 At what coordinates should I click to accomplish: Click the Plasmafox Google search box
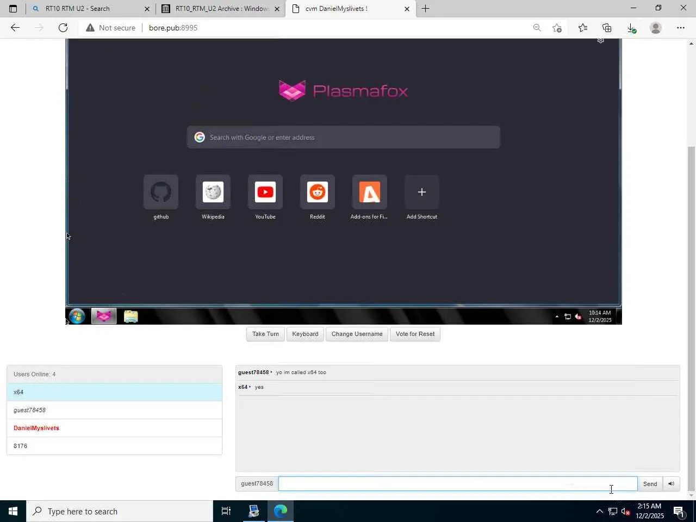pos(344,138)
